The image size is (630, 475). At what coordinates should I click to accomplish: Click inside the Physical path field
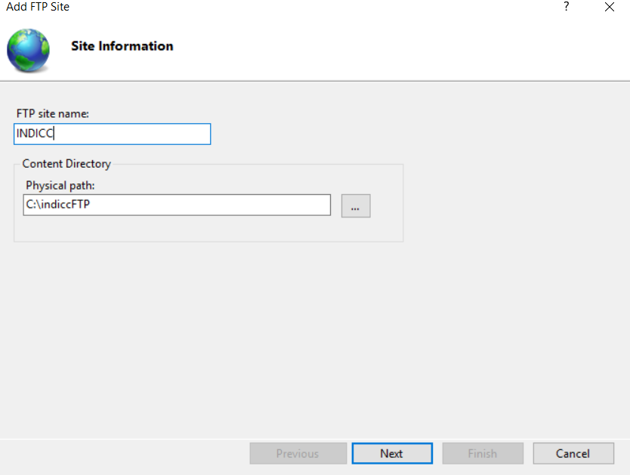(177, 205)
